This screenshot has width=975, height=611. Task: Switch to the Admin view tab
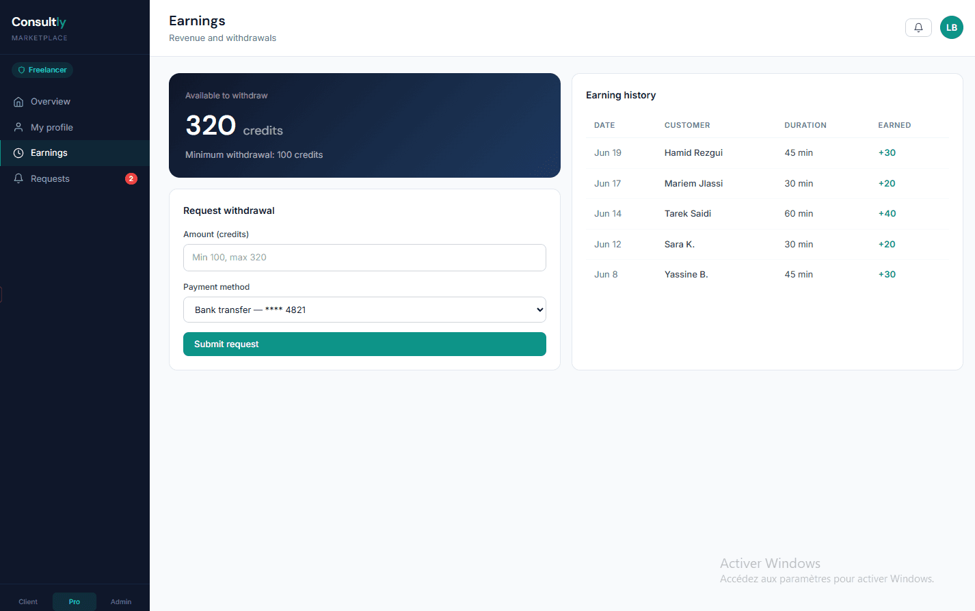pos(121,601)
